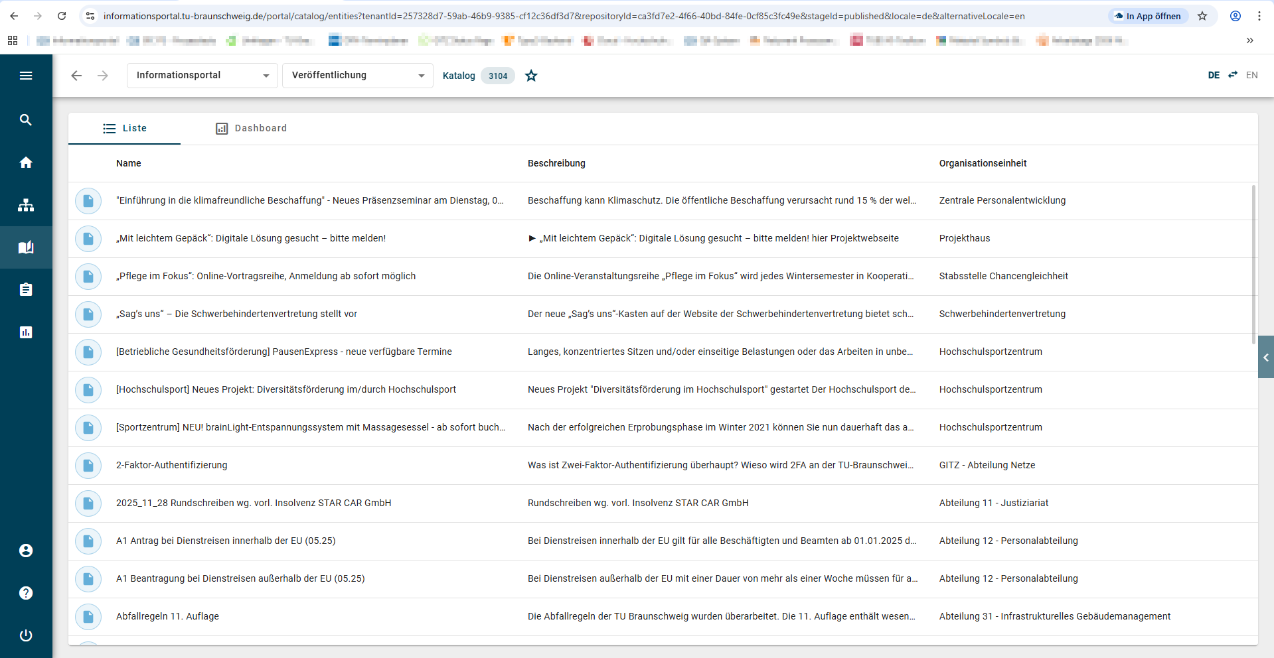Screen dimensions: 1274x658
Task: Open the clipboard tasks sidebar icon
Action: (26, 290)
